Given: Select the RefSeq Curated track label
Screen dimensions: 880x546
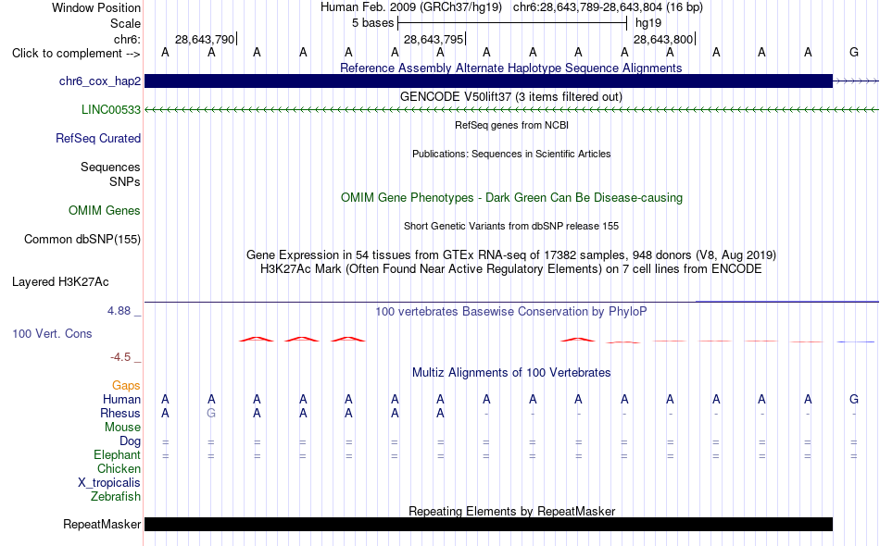Looking at the screenshot, I should click(x=98, y=139).
